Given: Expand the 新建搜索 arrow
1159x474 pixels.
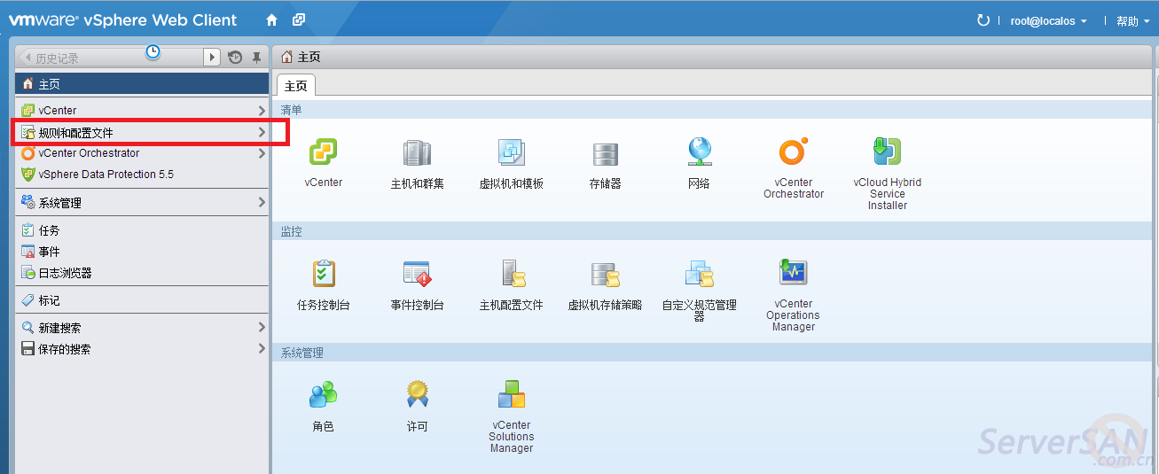Looking at the screenshot, I should tap(262, 328).
